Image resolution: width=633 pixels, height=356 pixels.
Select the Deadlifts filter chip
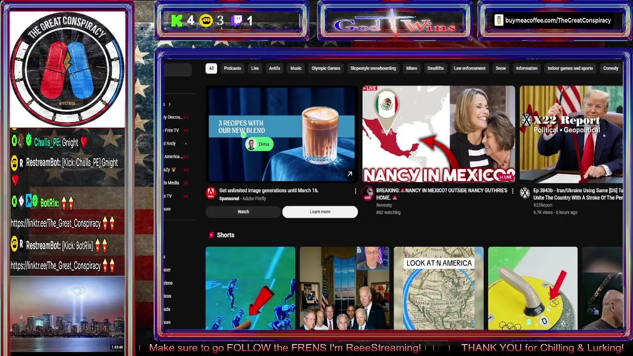pos(436,68)
